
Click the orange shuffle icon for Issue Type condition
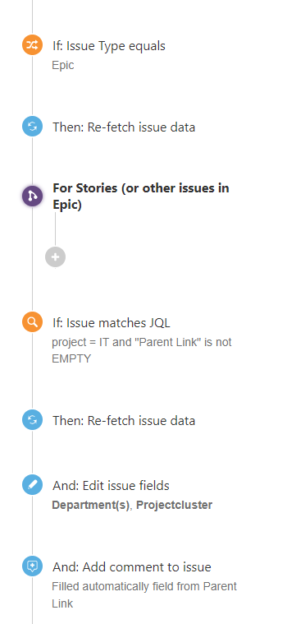(32, 45)
